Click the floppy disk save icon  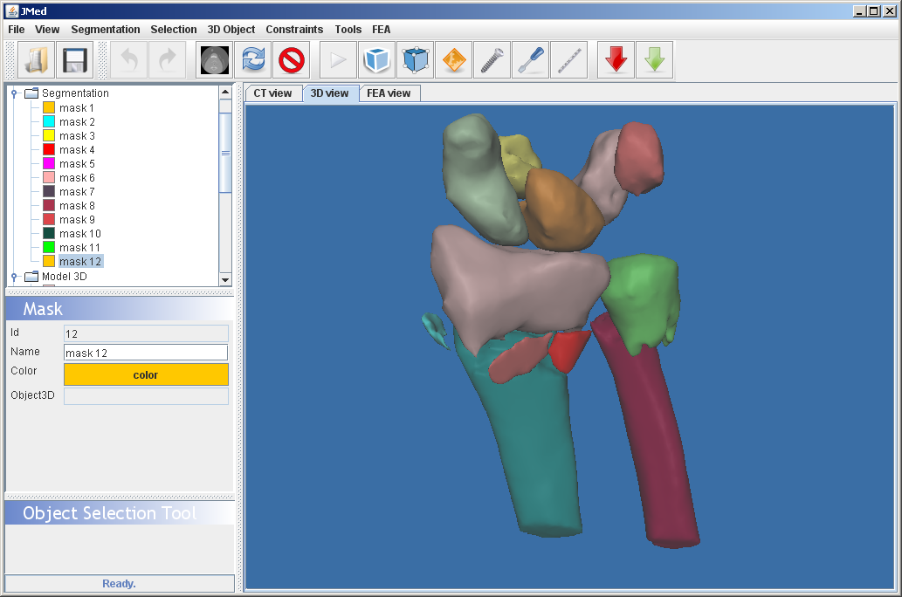click(75, 60)
